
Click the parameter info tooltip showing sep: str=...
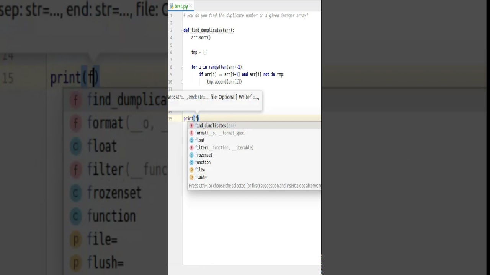215,100
